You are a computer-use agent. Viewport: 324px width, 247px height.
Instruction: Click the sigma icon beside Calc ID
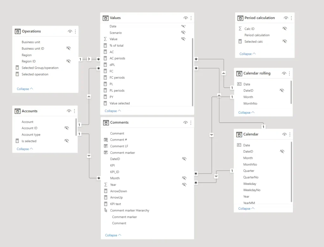240,28
